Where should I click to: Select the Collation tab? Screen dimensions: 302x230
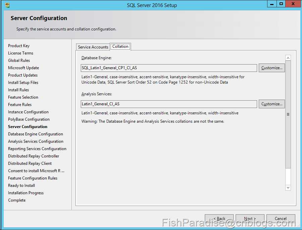pyautogui.click(x=120, y=46)
